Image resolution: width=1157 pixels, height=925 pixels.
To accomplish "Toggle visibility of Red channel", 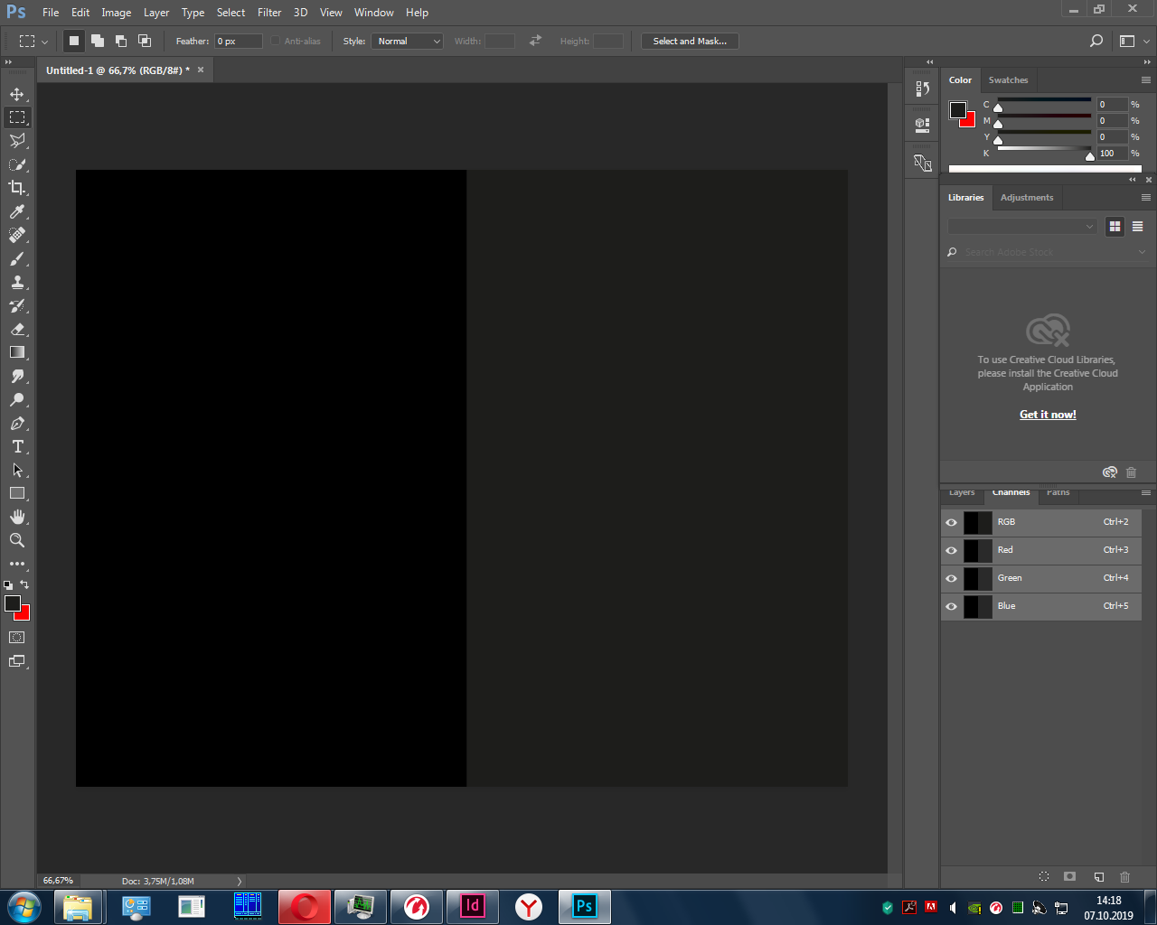I will click(x=951, y=550).
